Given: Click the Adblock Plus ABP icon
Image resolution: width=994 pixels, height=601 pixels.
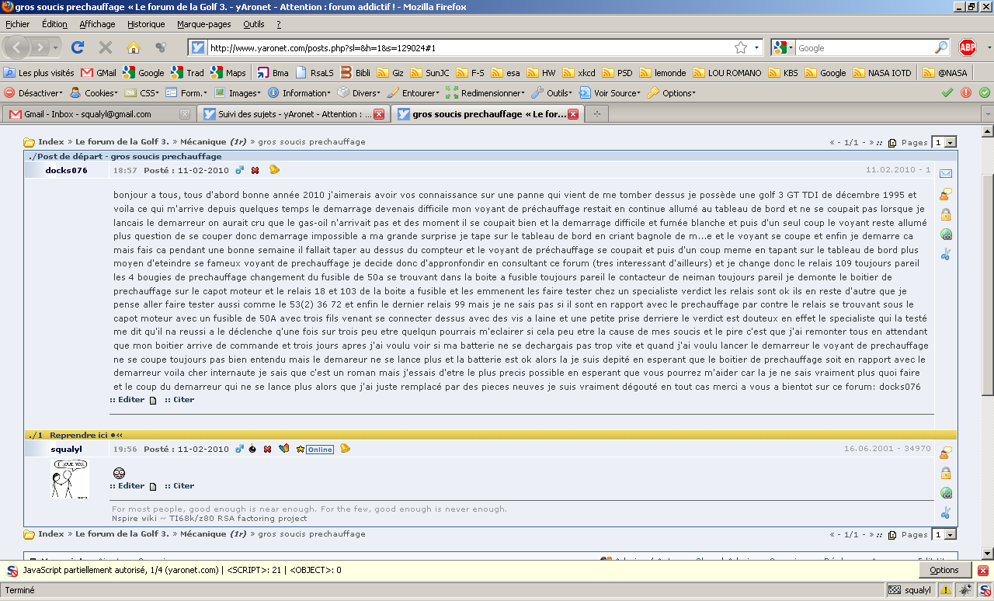Looking at the screenshot, I should tap(967, 47).
